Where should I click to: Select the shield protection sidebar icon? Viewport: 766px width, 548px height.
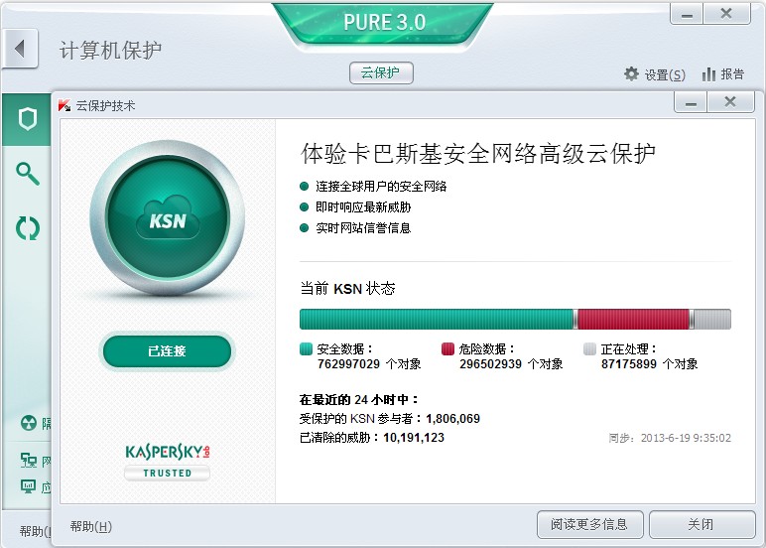(x=28, y=120)
